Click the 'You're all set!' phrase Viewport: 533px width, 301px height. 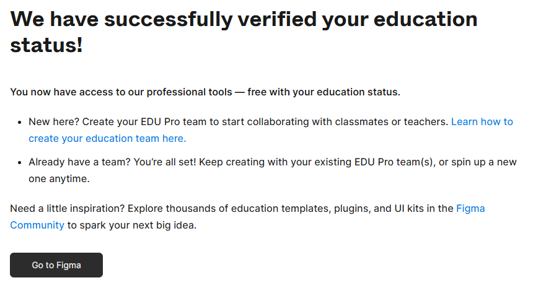(x=165, y=162)
